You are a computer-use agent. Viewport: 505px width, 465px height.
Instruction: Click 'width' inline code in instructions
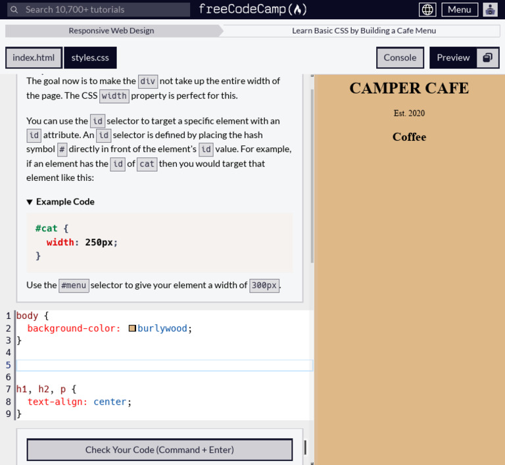point(114,96)
